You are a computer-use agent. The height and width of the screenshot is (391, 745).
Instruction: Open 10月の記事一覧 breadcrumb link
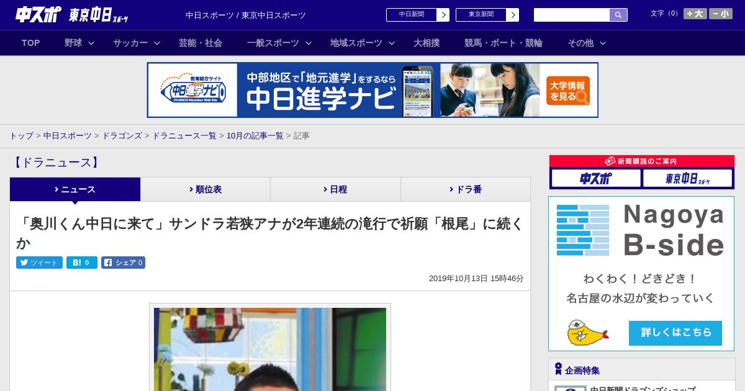(255, 135)
